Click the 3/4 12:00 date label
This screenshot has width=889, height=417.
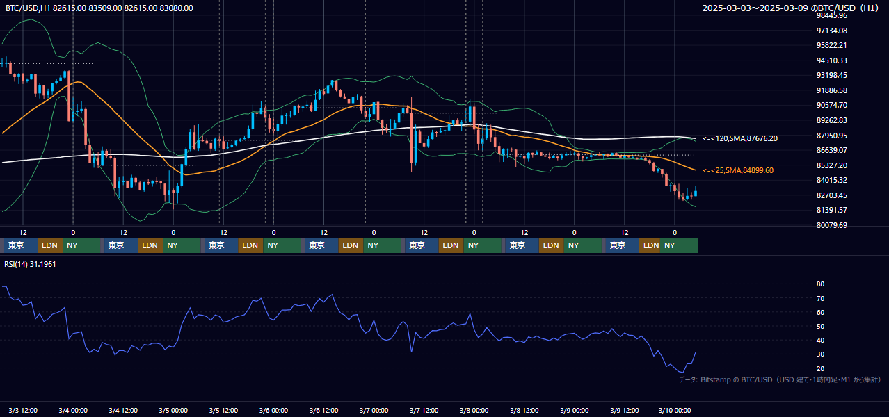[x=123, y=410]
